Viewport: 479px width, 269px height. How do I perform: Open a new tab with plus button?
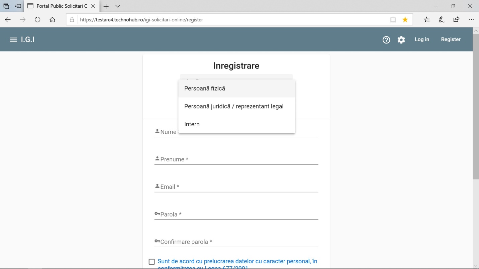(x=106, y=6)
